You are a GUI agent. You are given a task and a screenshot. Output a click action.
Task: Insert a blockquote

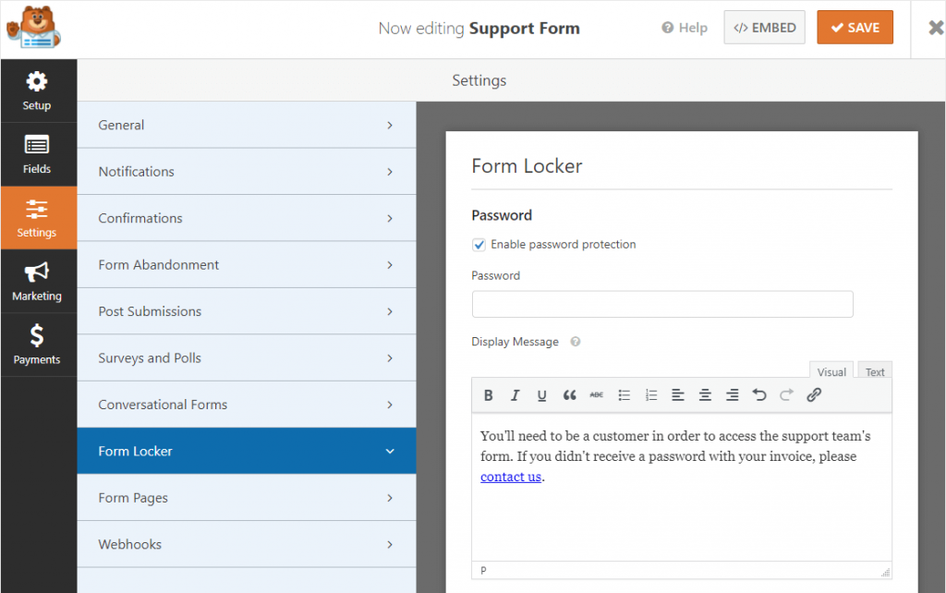569,394
